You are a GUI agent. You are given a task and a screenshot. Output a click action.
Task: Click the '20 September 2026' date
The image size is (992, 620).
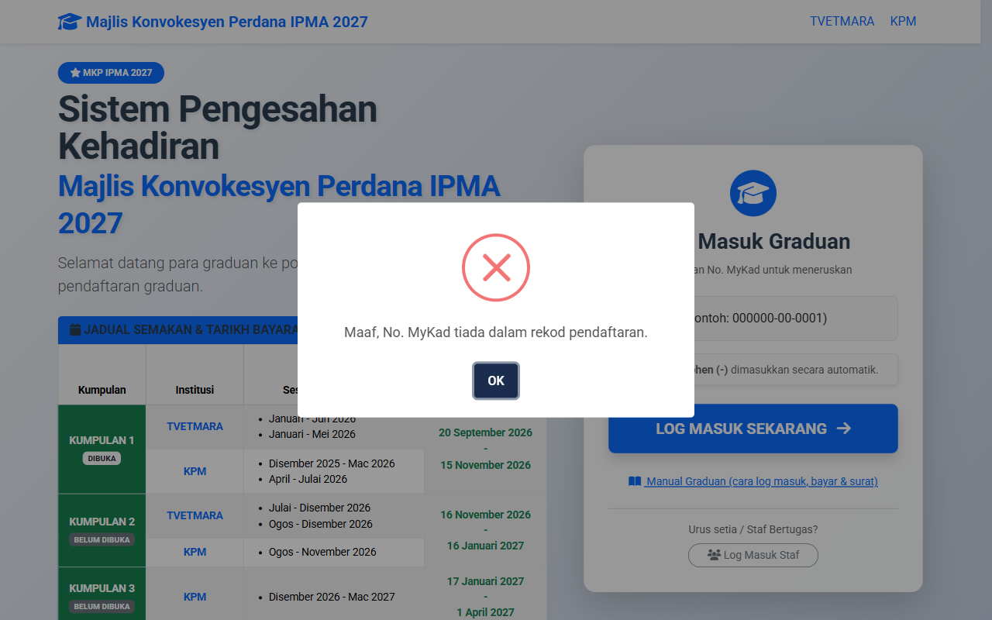(x=485, y=432)
